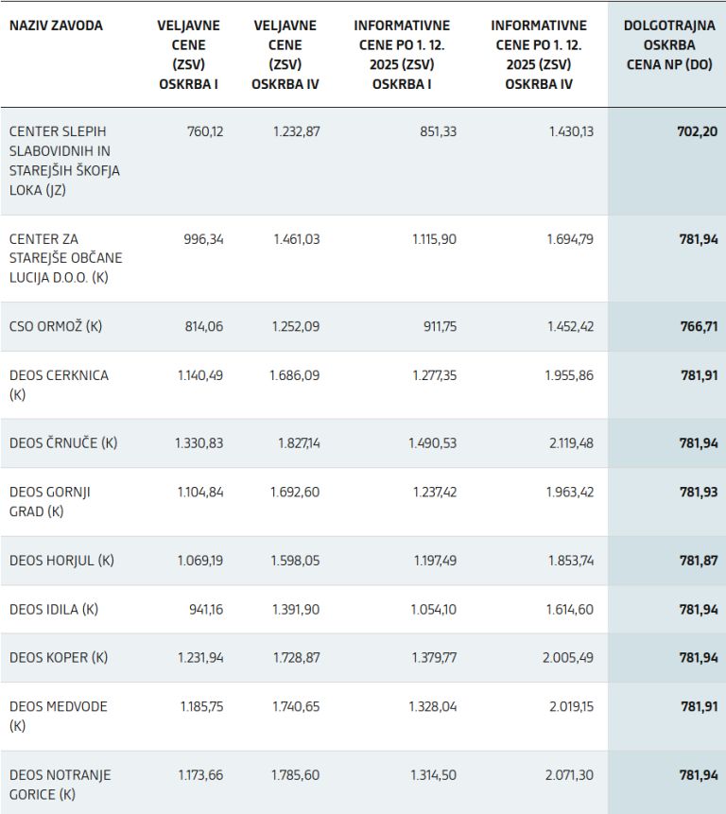This screenshot has width=726, height=814.
Task: Click the DEOS Idila facility name
Action: (54, 609)
